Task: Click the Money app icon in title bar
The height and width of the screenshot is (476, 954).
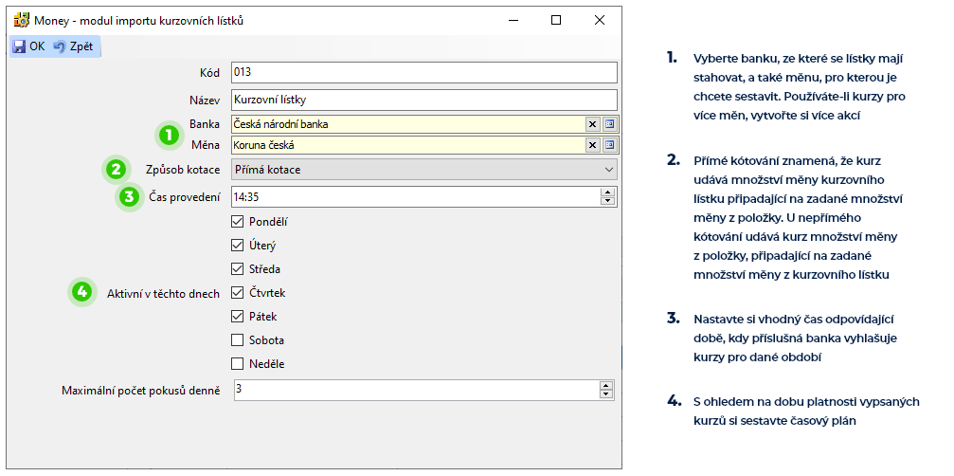Action: pyautogui.click(x=21, y=21)
